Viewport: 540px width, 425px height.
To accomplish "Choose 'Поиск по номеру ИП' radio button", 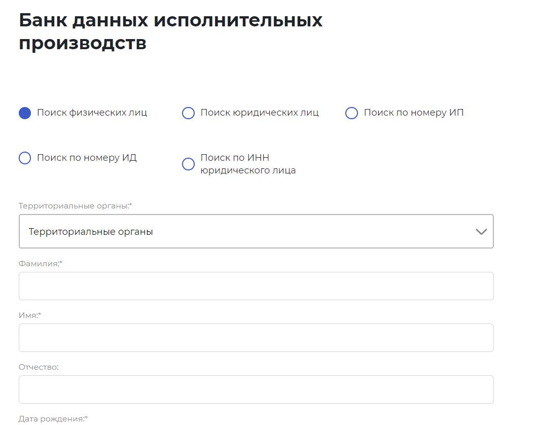I will (351, 113).
